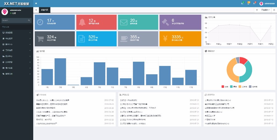Toggle the red legend swatch under donut chart
277x140 pixels.
pos(223,87)
